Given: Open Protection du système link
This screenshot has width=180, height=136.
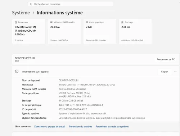Looking at the screenshot, I should tap(81, 127).
